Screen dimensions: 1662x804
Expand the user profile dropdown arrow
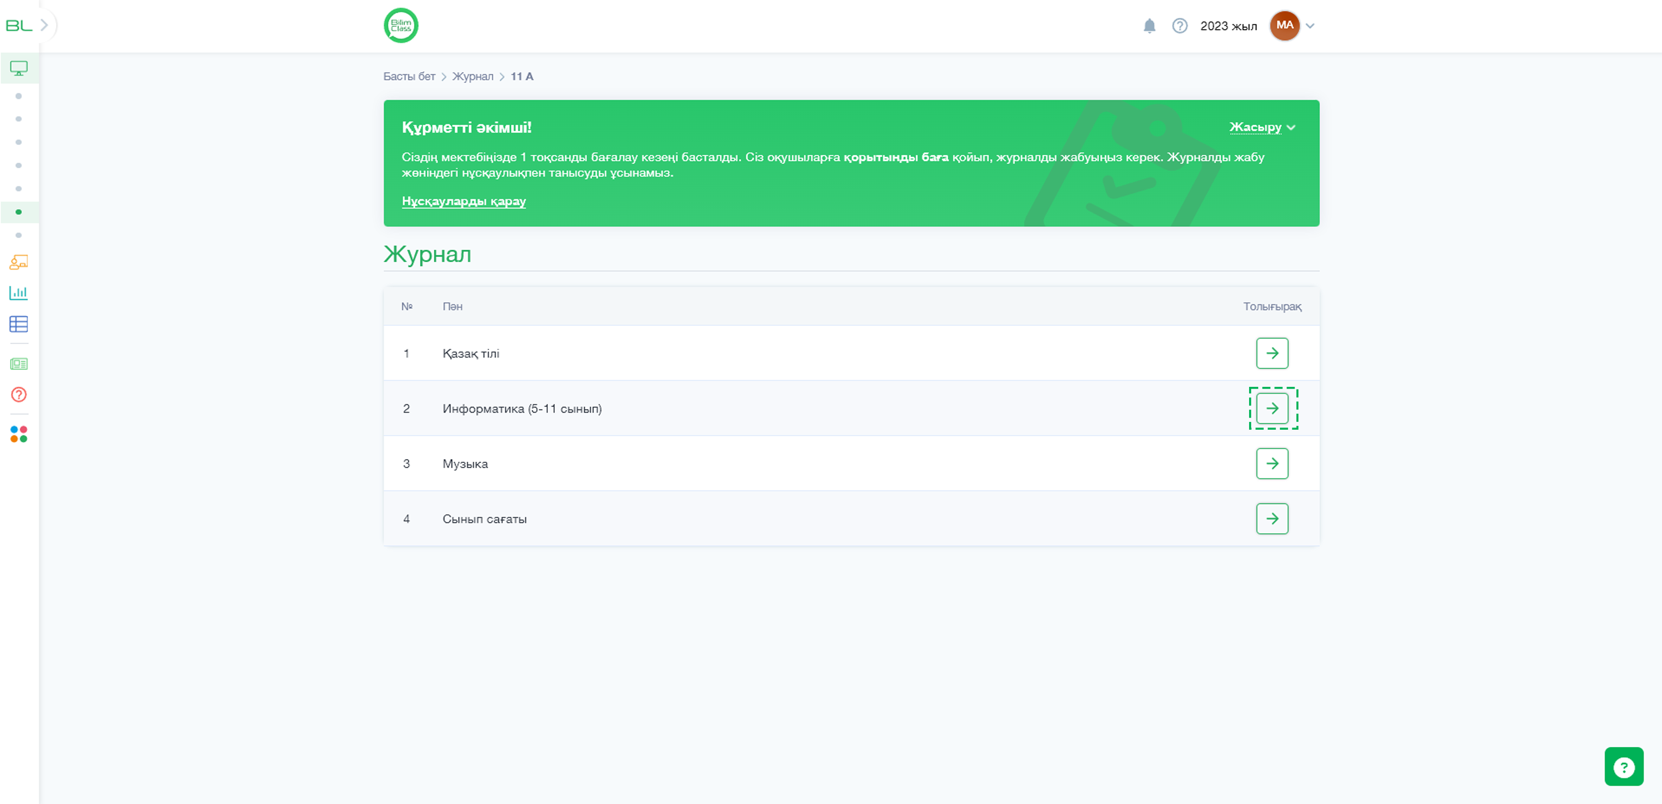tap(1310, 26)
